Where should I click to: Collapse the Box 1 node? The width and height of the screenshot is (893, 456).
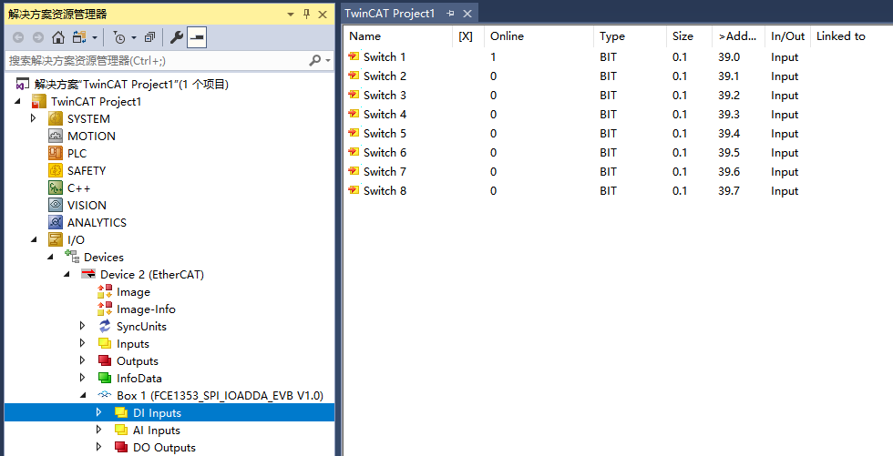point(83,395)
